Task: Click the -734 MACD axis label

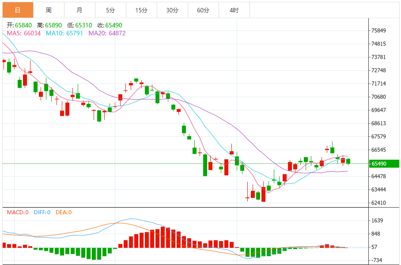Action: point(376,261)
